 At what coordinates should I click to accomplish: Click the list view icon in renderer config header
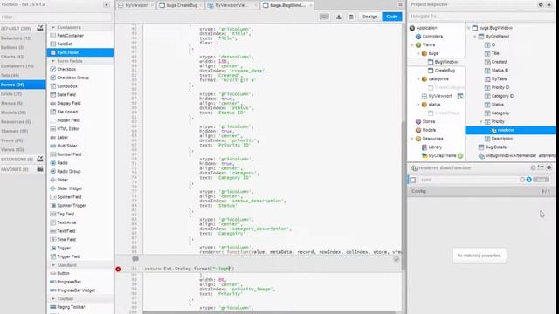pos(541,167)
